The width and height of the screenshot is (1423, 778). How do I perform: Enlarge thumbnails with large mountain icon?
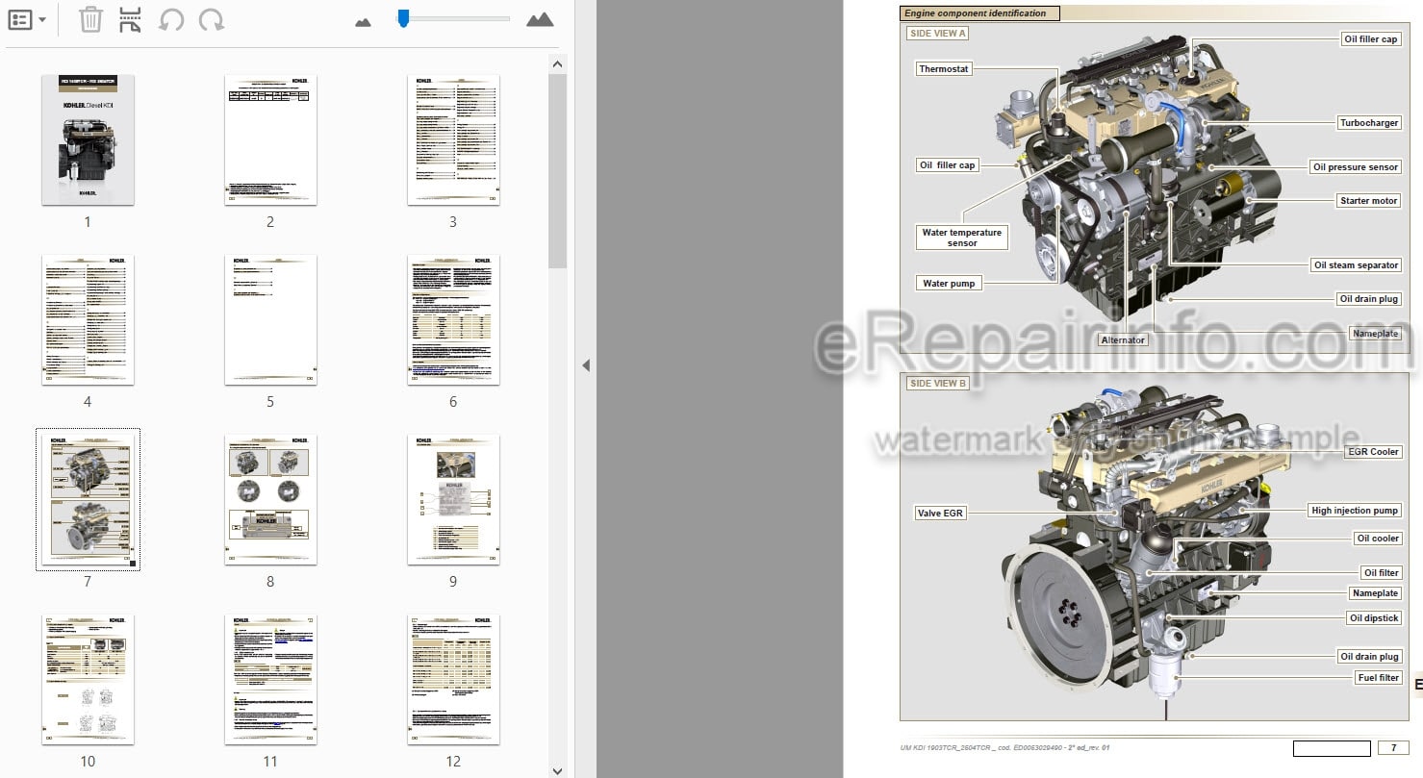540,19
